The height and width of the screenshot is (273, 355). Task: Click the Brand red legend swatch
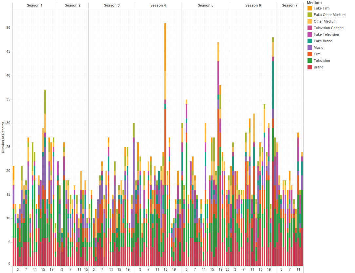coord(310,67)
